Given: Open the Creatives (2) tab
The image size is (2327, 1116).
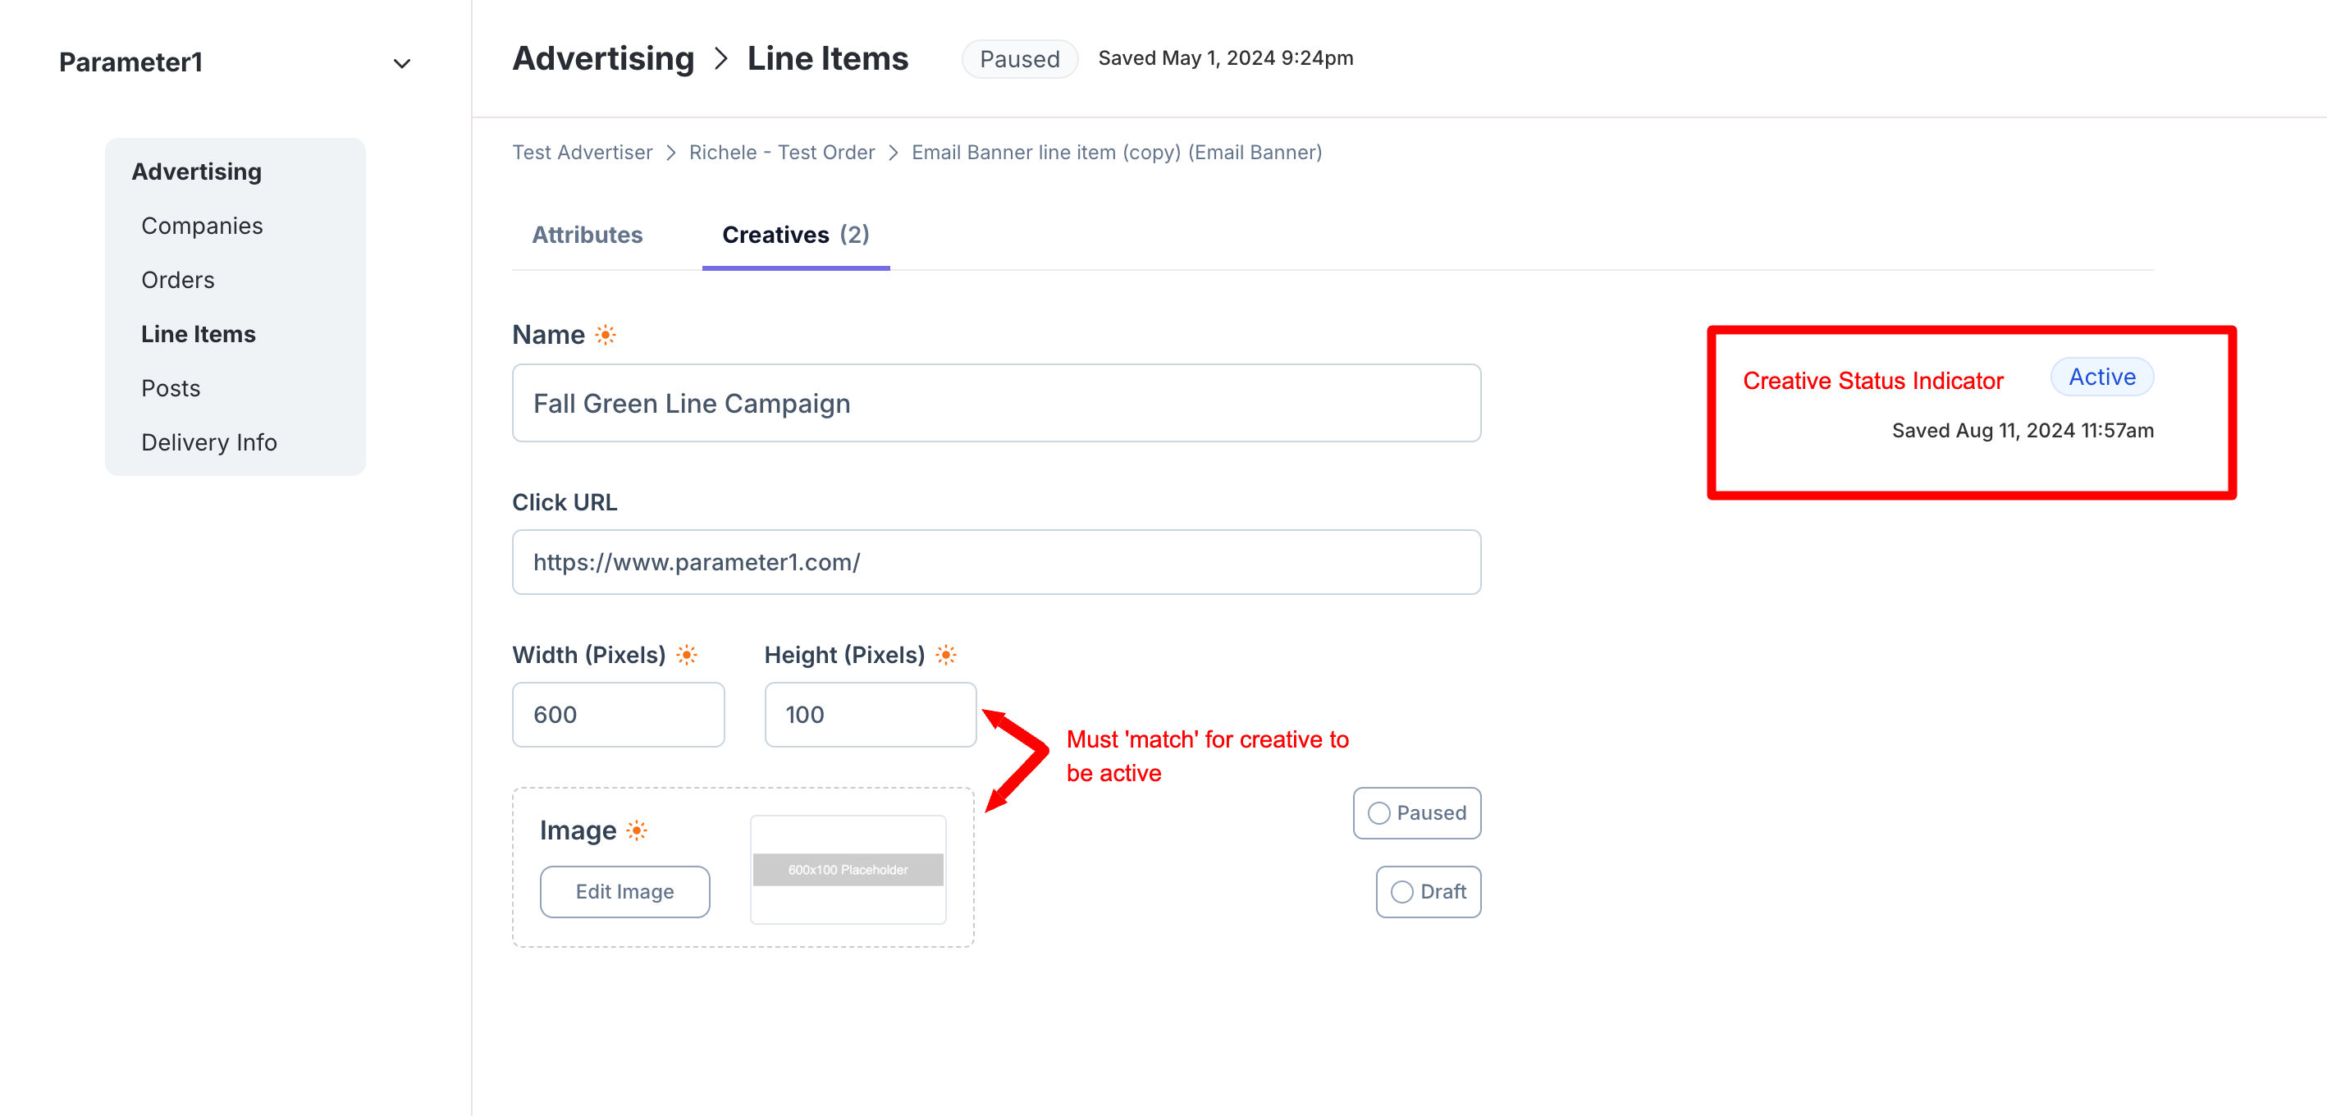Looking at the screenshot, I should pos(795,235).
